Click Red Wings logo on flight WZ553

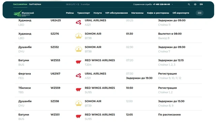tap(78, 62)
